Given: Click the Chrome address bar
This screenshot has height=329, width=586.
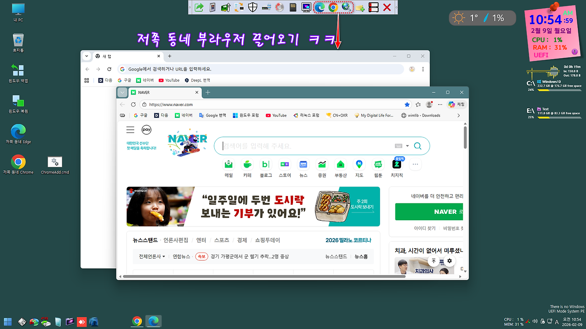Looking at the screenshot, I should click(x=260, y=69).
